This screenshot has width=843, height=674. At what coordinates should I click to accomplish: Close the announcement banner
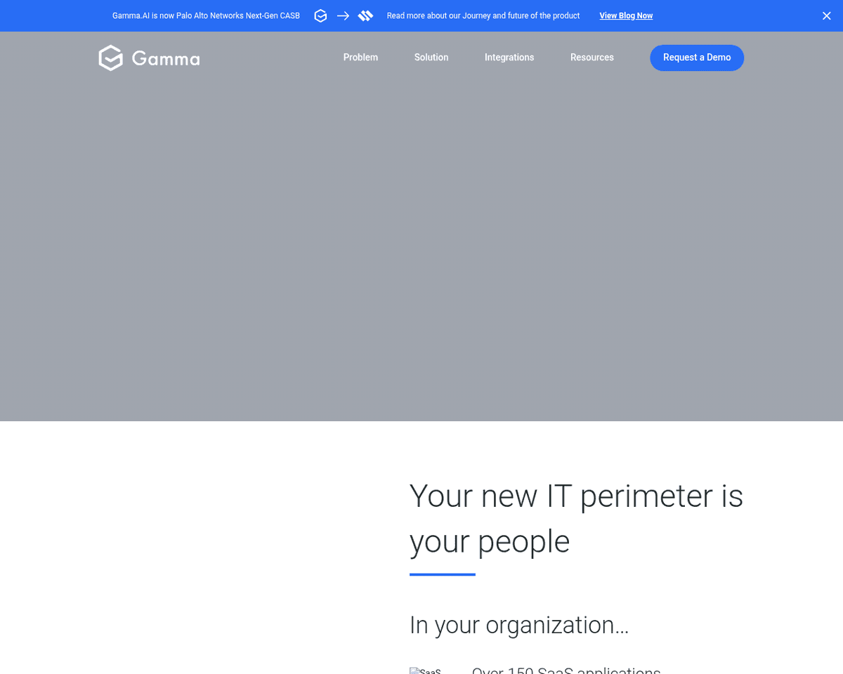point(826,16)
